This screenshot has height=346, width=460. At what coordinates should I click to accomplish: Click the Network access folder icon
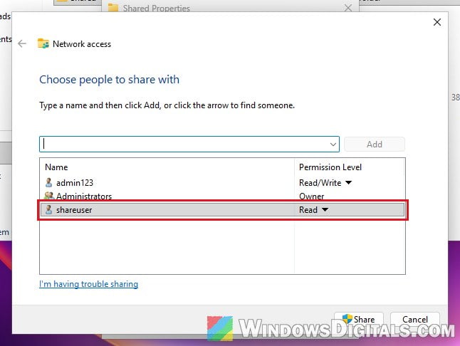pyautogui.click(x=43, y=43)
